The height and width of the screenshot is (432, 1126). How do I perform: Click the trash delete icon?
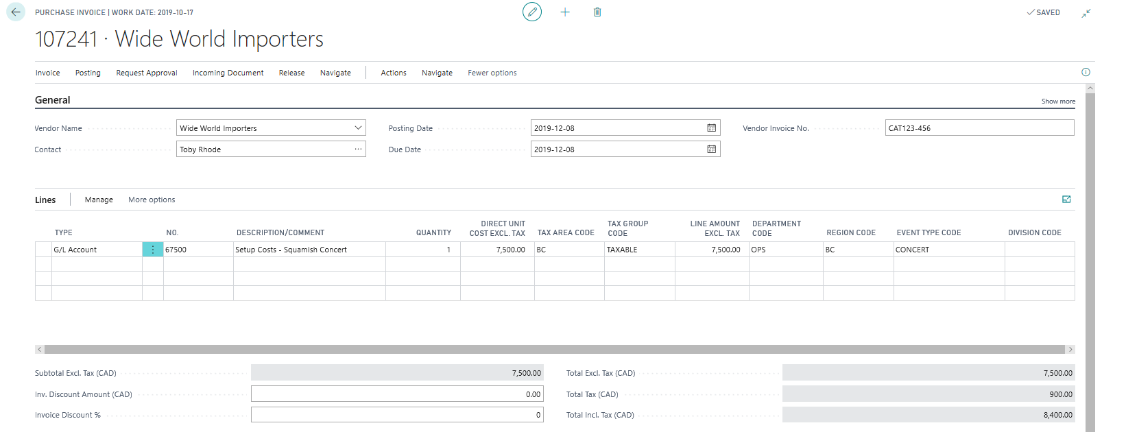click(x=597, y=12)
